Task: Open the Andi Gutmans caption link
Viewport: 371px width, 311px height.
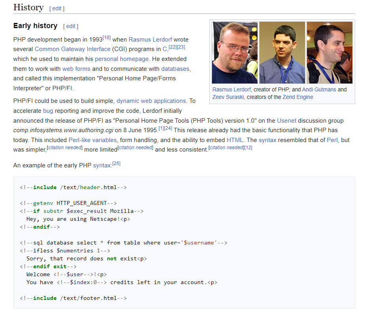Action: click(319, 90)
